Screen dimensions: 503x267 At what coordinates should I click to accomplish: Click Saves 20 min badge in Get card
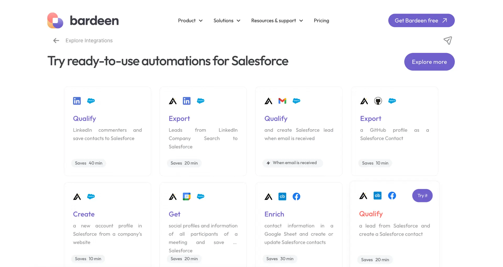(x=184, y=259)
